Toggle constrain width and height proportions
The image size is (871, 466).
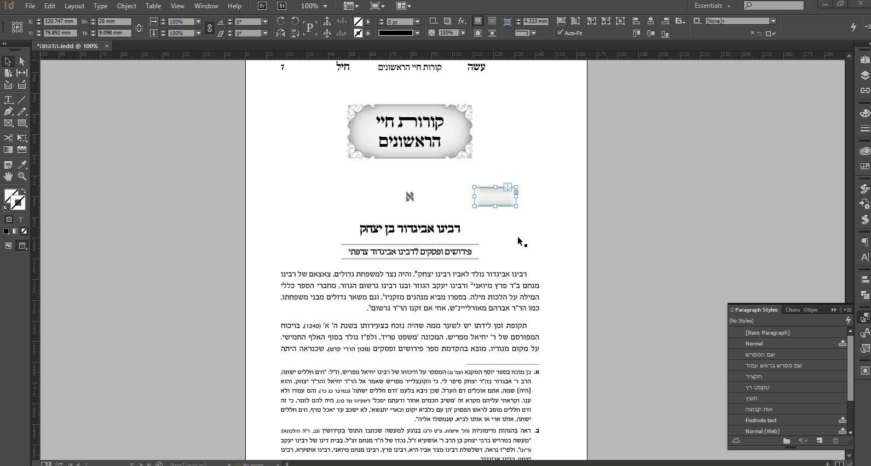139,27
